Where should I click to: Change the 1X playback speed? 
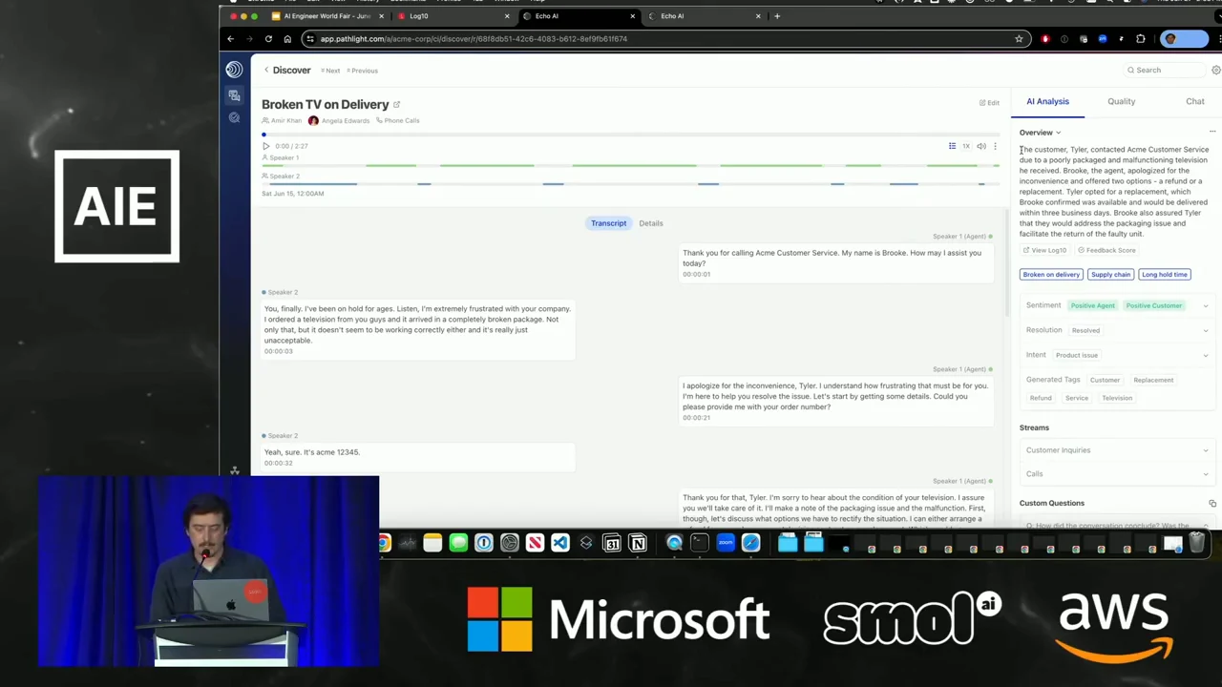(x=965, y=146)
